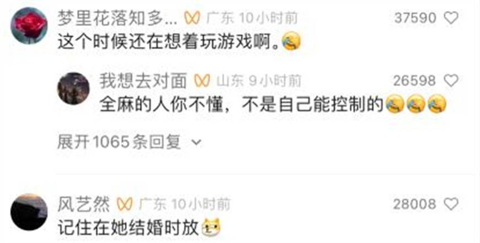Open username 风艺然

coord(83,204)
